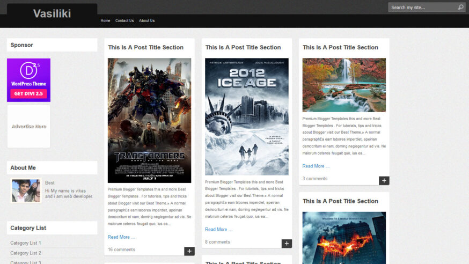Open the About Us menu item
The height and width of the screenshot is (264, 469).
point(146,20)
